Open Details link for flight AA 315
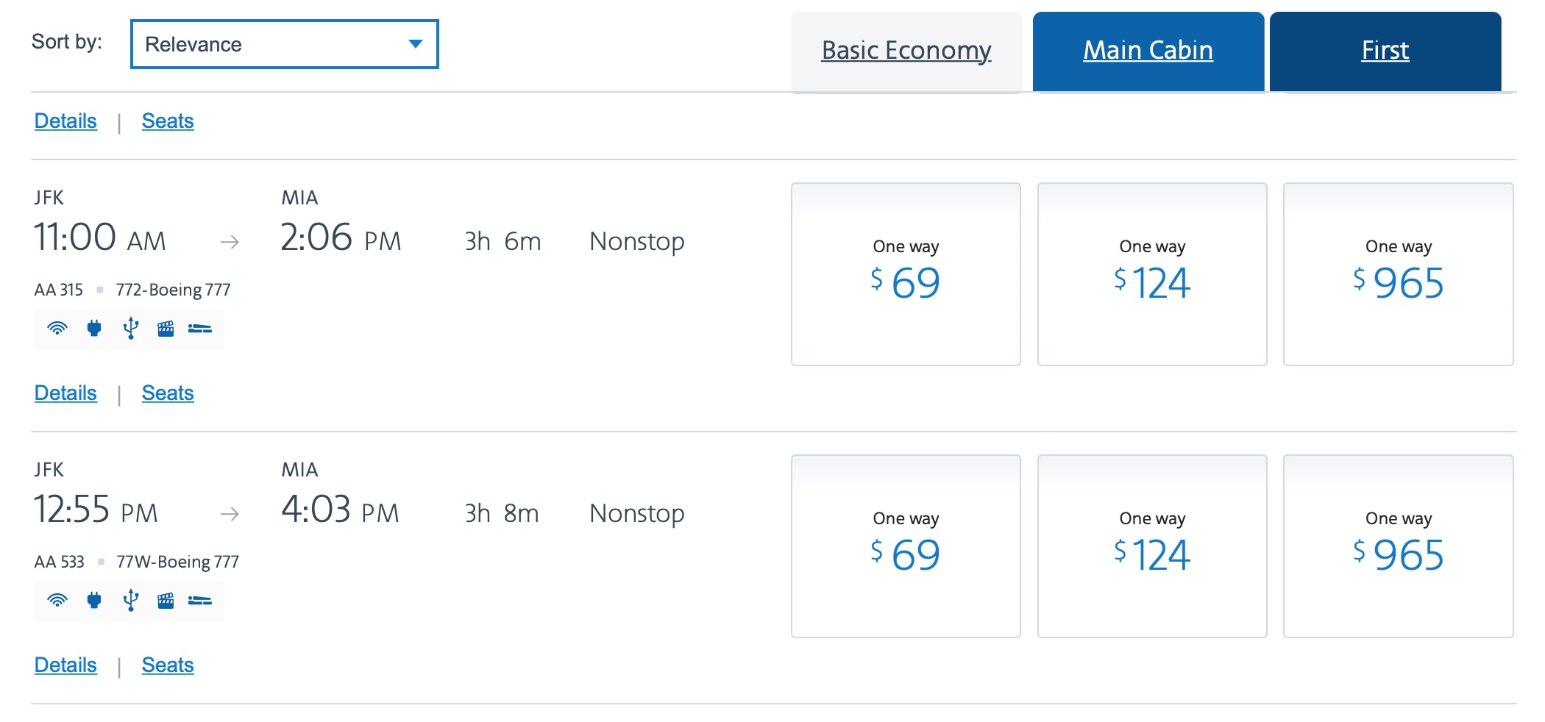1545x722 pixels. tap(65, 393)
